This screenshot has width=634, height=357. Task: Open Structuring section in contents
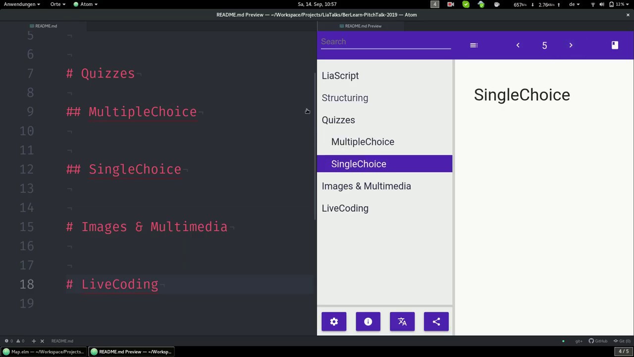click(x=345, y=98)
